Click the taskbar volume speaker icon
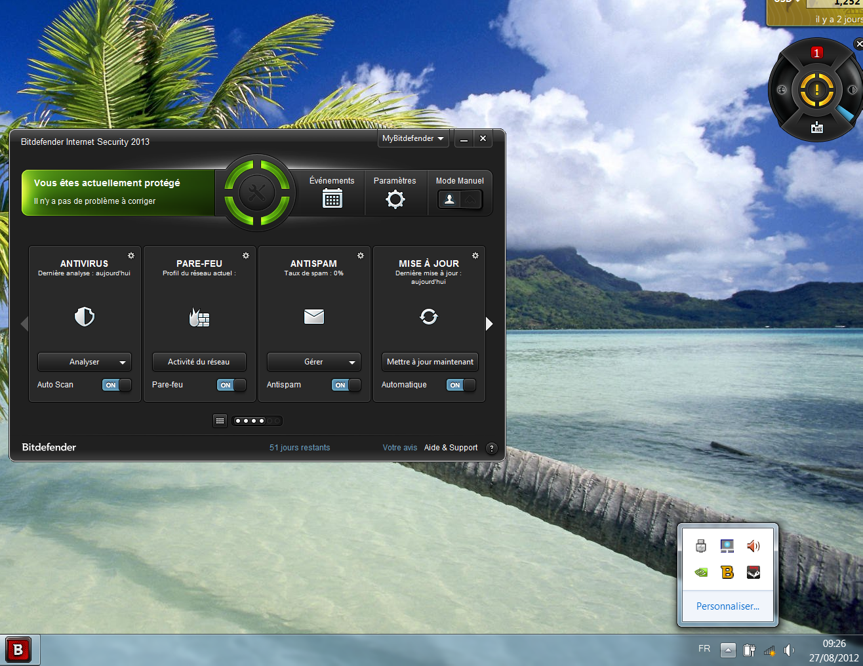 tap(789, 650)
